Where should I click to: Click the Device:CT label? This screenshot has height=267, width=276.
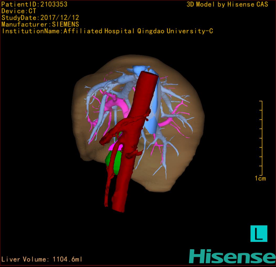coord(19,11)
